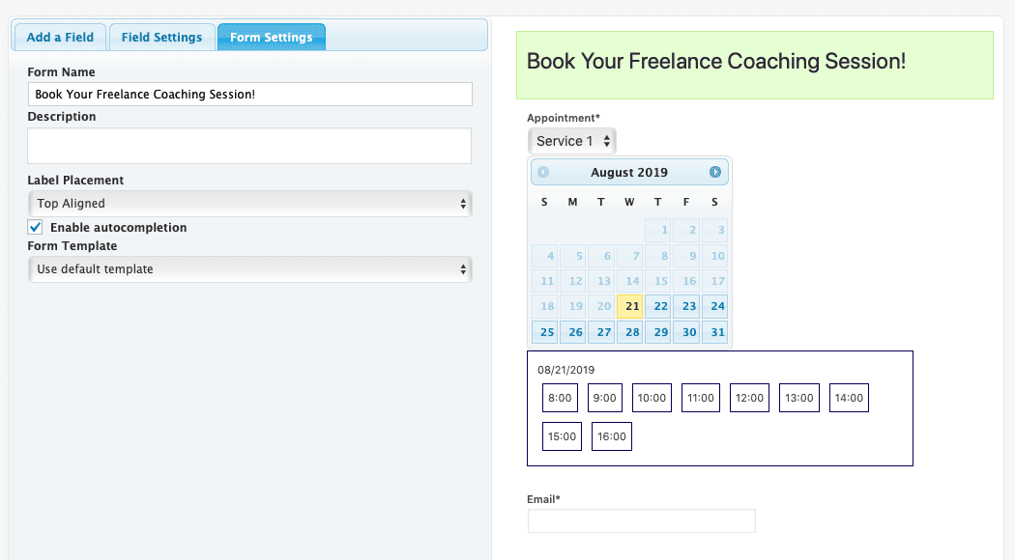The height and width of the screenshot is (560, 1015).
Task: Open the Field Settings tab
Action: tap(161, 37)
